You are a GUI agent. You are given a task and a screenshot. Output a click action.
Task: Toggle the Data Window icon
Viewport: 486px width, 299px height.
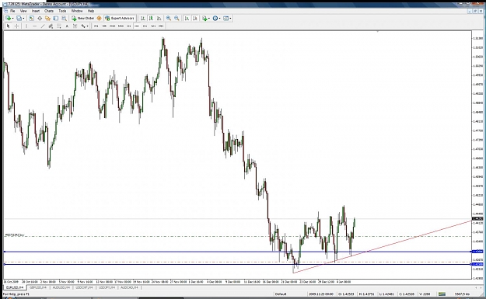point(40,19)
